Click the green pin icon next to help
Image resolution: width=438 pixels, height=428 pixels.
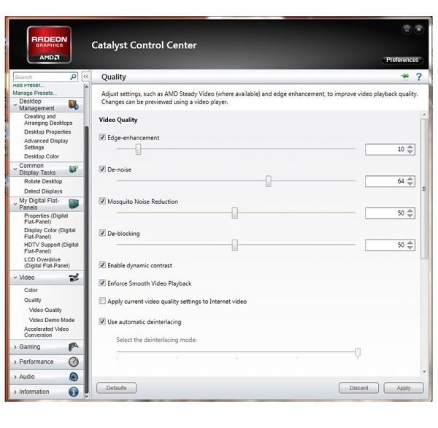[404, 76]
